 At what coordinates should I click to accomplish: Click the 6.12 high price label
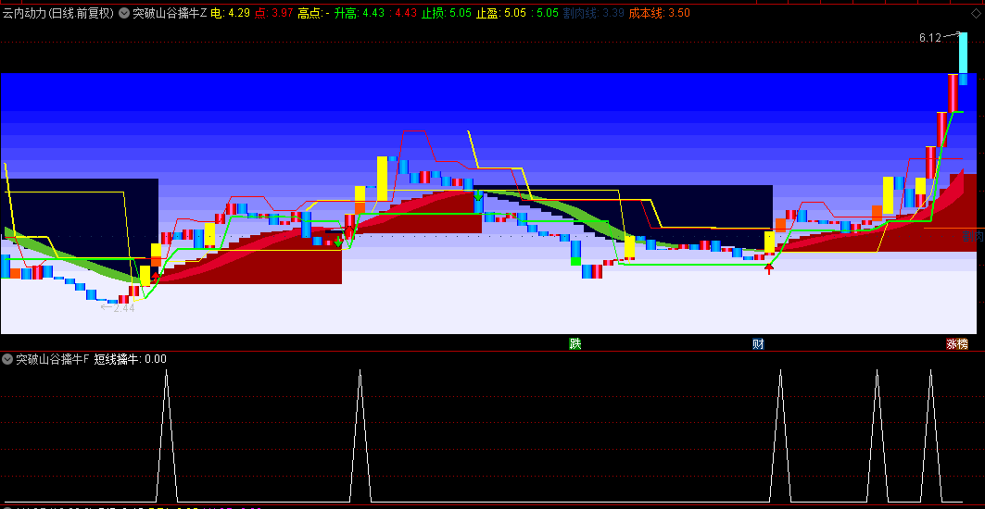929,38
